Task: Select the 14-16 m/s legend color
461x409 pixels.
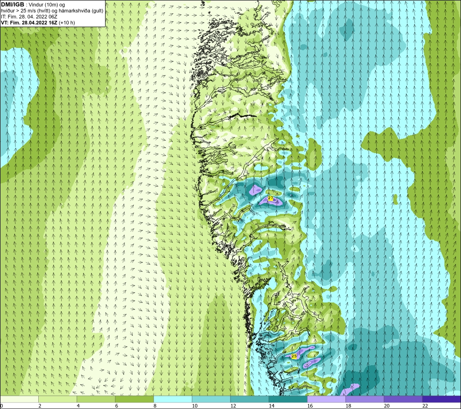Action: (288, 399)
